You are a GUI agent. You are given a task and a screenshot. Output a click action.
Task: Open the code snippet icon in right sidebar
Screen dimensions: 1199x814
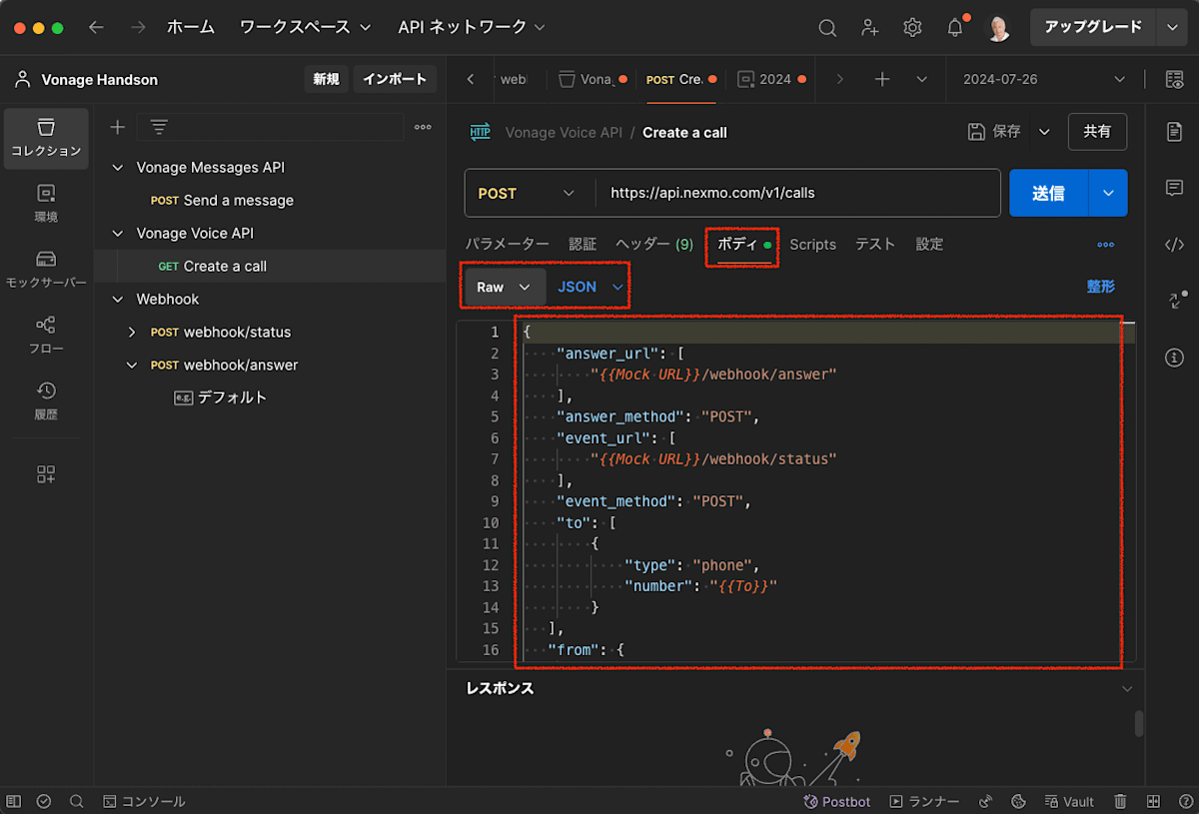1175,245
